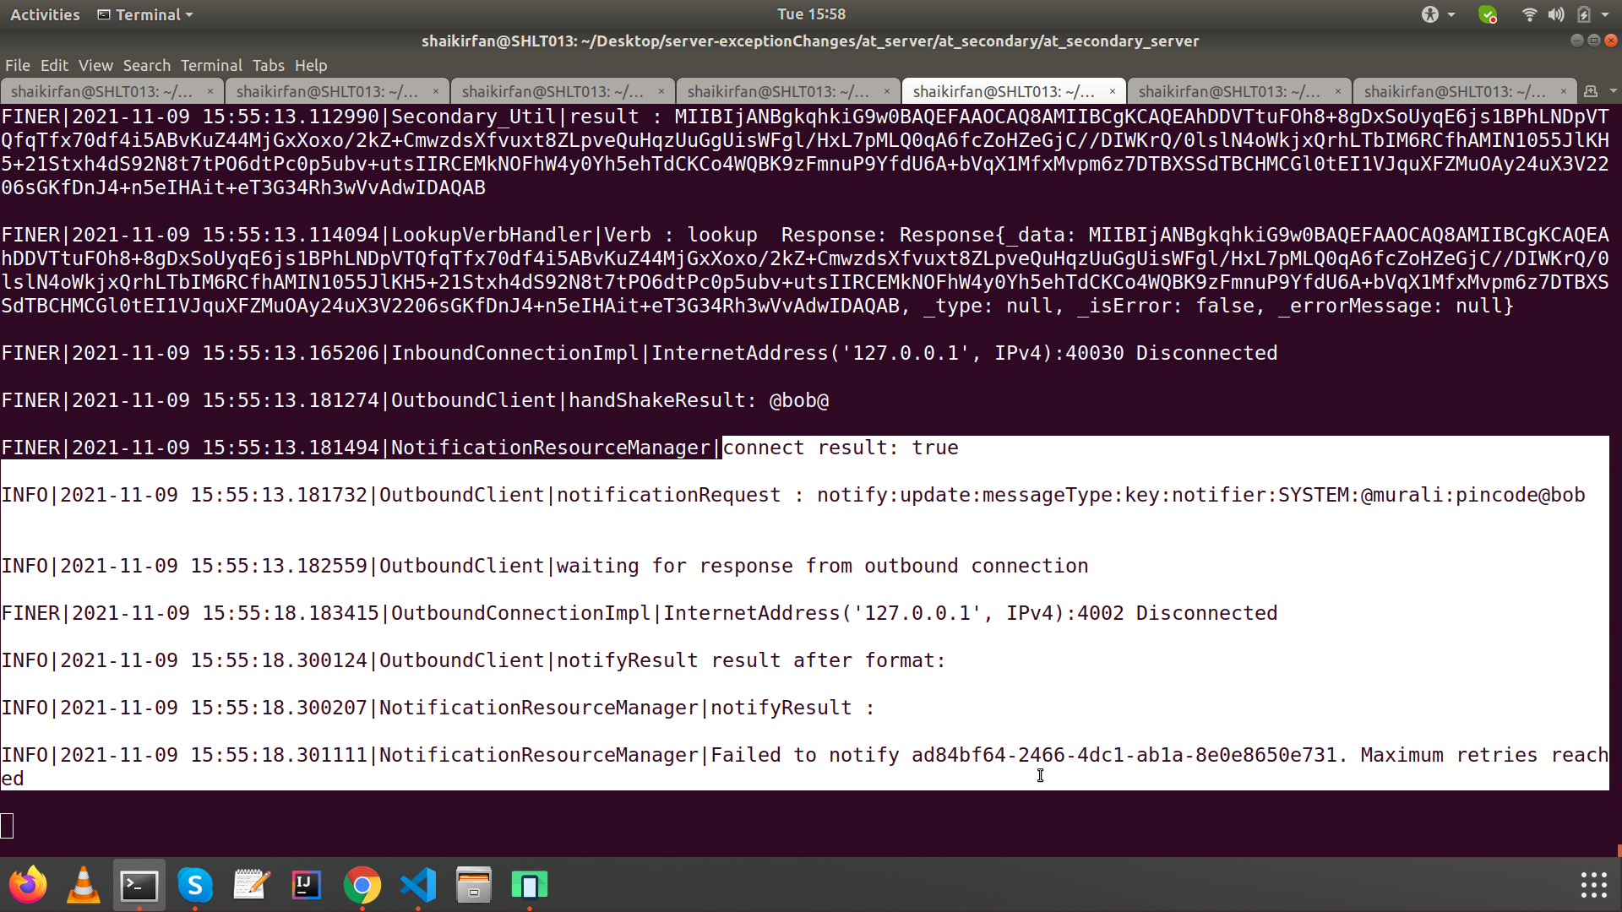
Task: Open the file manager from the dock
Action: [x=474, y=885]
